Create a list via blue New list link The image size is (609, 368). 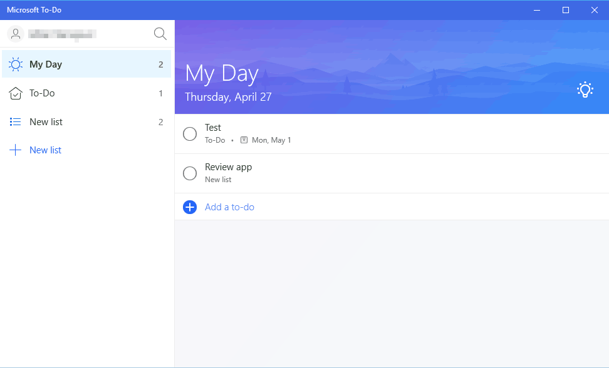point(46,150)
